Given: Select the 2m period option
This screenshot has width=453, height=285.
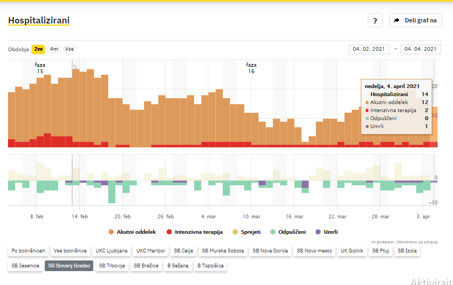Looking at the screenshot, I should [38, 49].
